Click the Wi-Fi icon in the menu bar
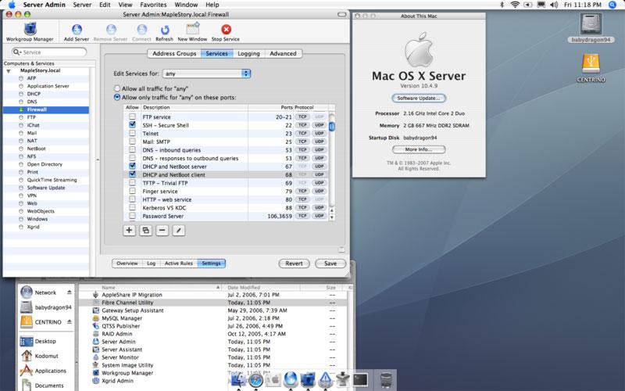Screen dimensions: 625x391 (x=515, y=5)
